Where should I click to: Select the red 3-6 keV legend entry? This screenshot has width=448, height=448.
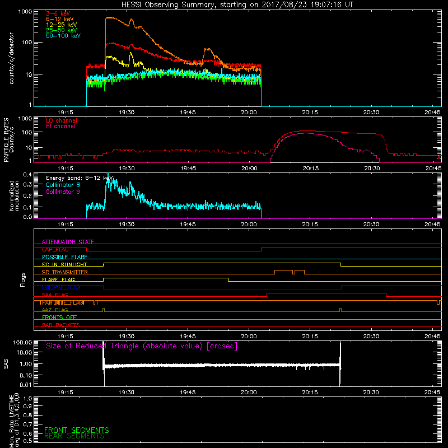(x=58, y=13)
